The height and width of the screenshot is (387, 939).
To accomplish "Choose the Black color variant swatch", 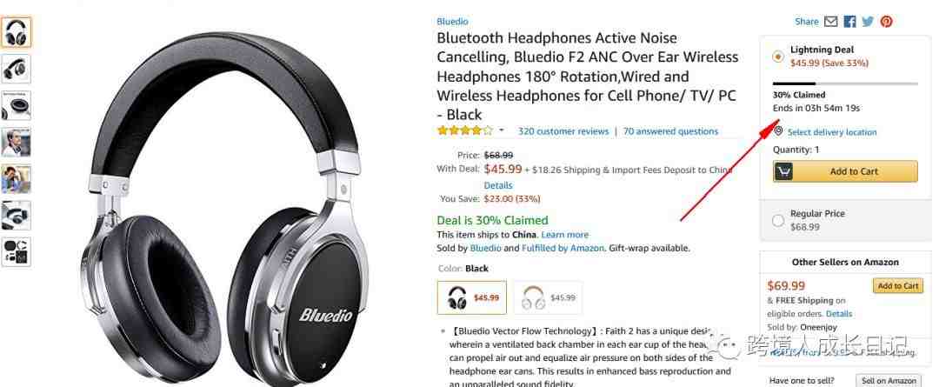I will 472,297.
